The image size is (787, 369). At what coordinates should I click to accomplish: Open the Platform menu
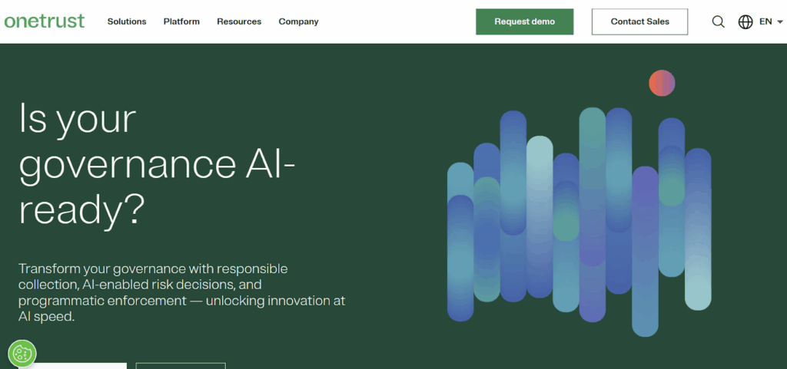click(x=181, y=21)
